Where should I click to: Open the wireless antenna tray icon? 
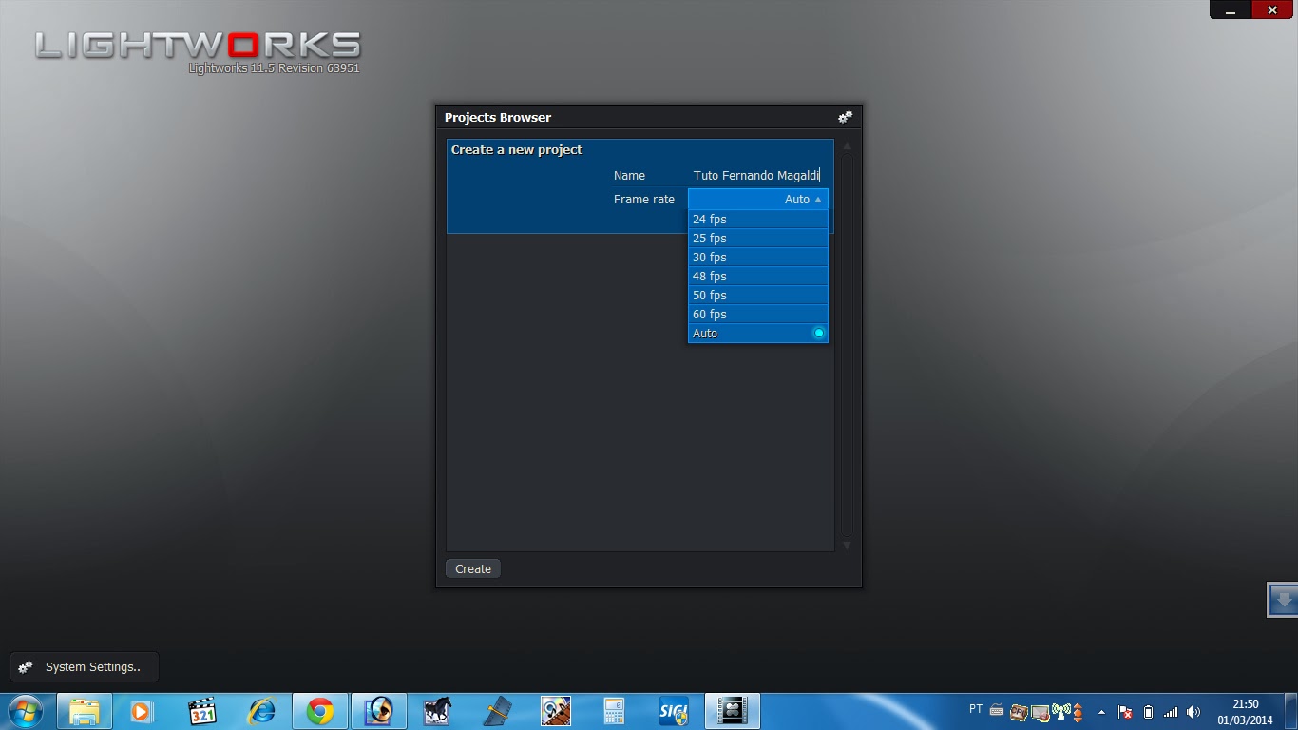[x=1061, y=711]
